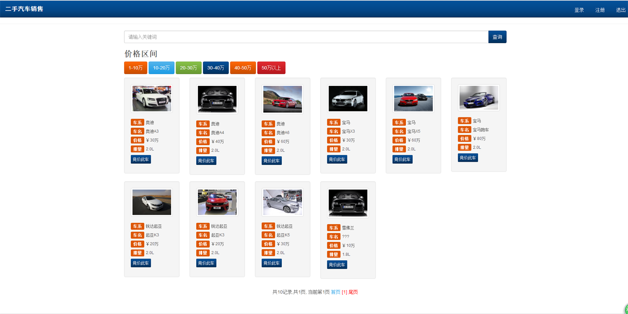Click the 起亚K5 name text
This screenshot has height=314, width=628.
tap(283, 235)
